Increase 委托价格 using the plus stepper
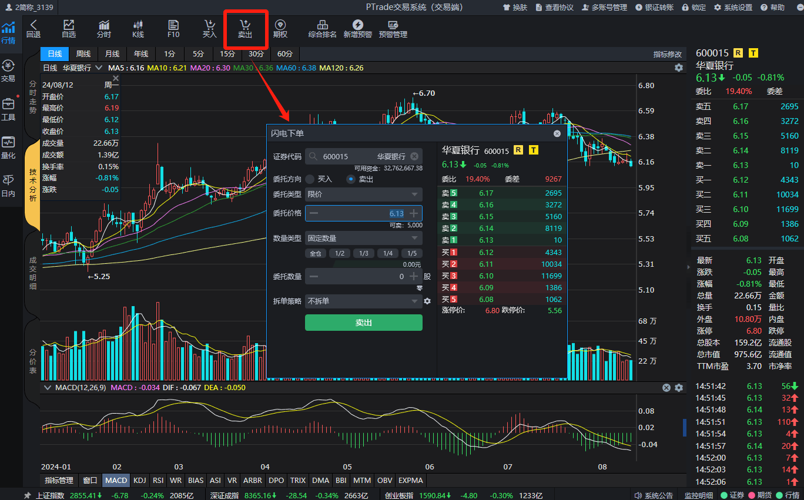Image resolution: width=804 pixels, height=500 pixels. (x=414, y=213)
